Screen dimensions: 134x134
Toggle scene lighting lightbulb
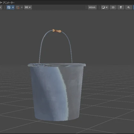tap(121, 7)
